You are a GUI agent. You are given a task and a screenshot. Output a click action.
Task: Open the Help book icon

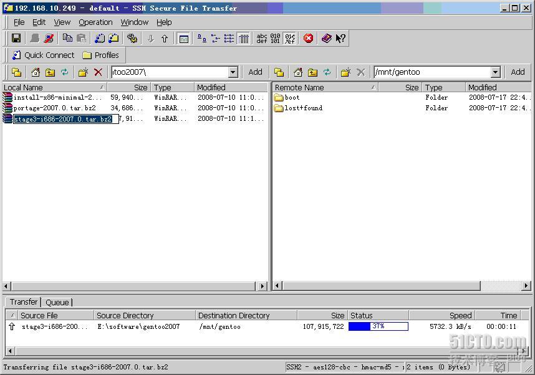click(327, 38)
